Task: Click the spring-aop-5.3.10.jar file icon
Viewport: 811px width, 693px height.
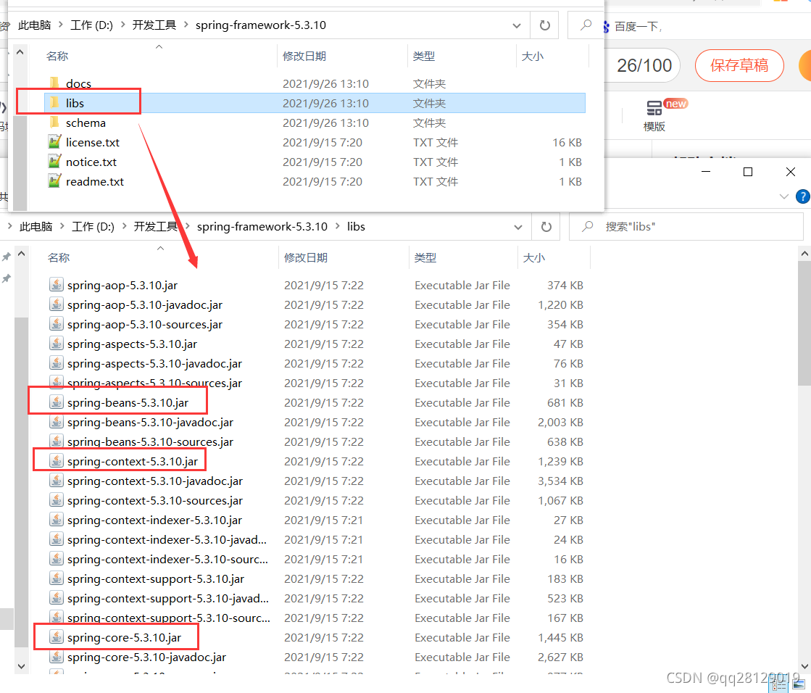Action: click(57, 284)
